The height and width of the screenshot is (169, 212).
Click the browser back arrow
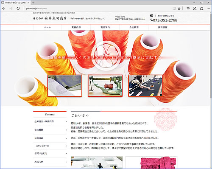pyautogui.click(x=4, y=8)
